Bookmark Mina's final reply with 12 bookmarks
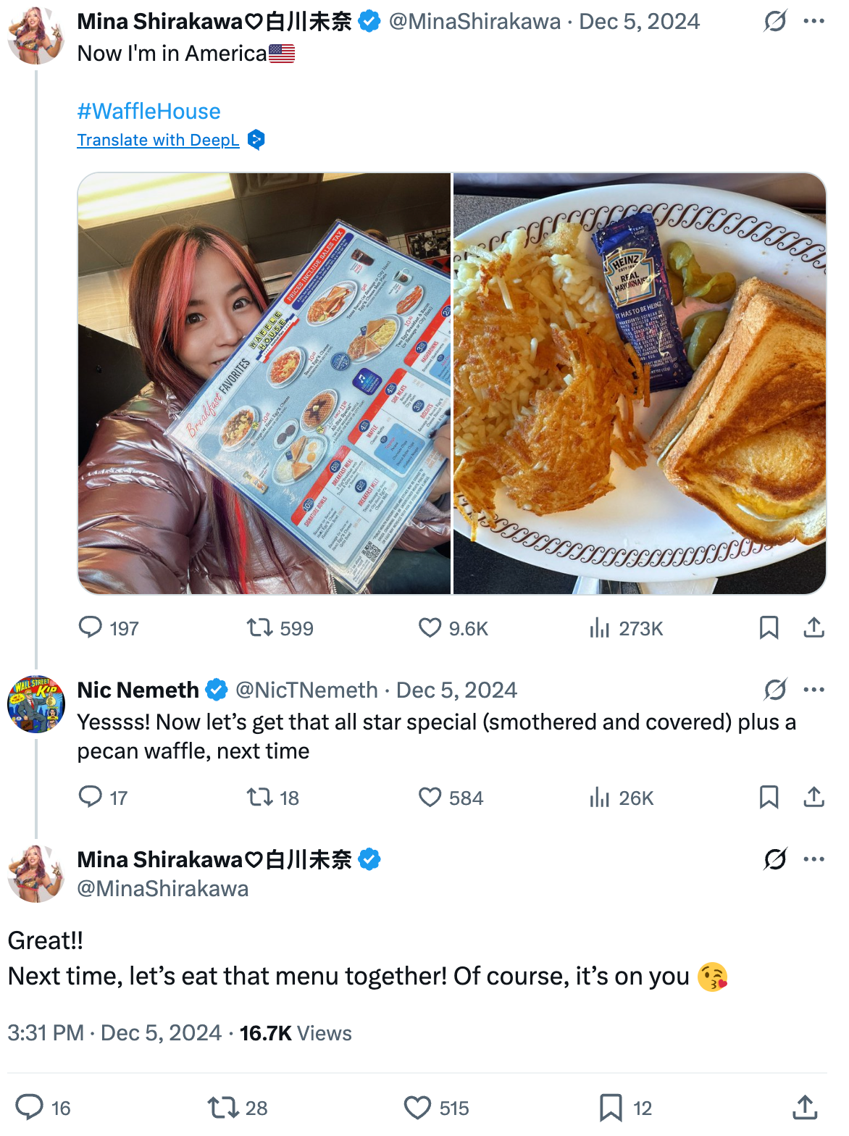 pyautogui.click(x=611, y=1108)
